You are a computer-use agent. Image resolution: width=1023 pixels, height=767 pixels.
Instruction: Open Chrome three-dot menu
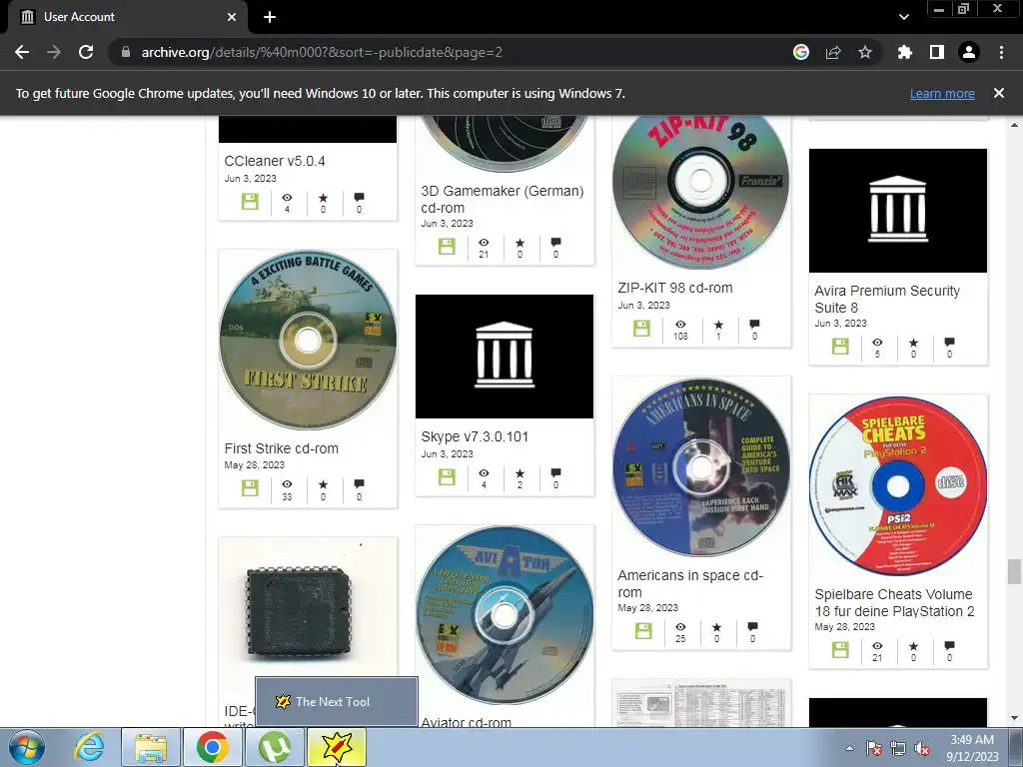pyautogui.click(x=1001, y=52)
